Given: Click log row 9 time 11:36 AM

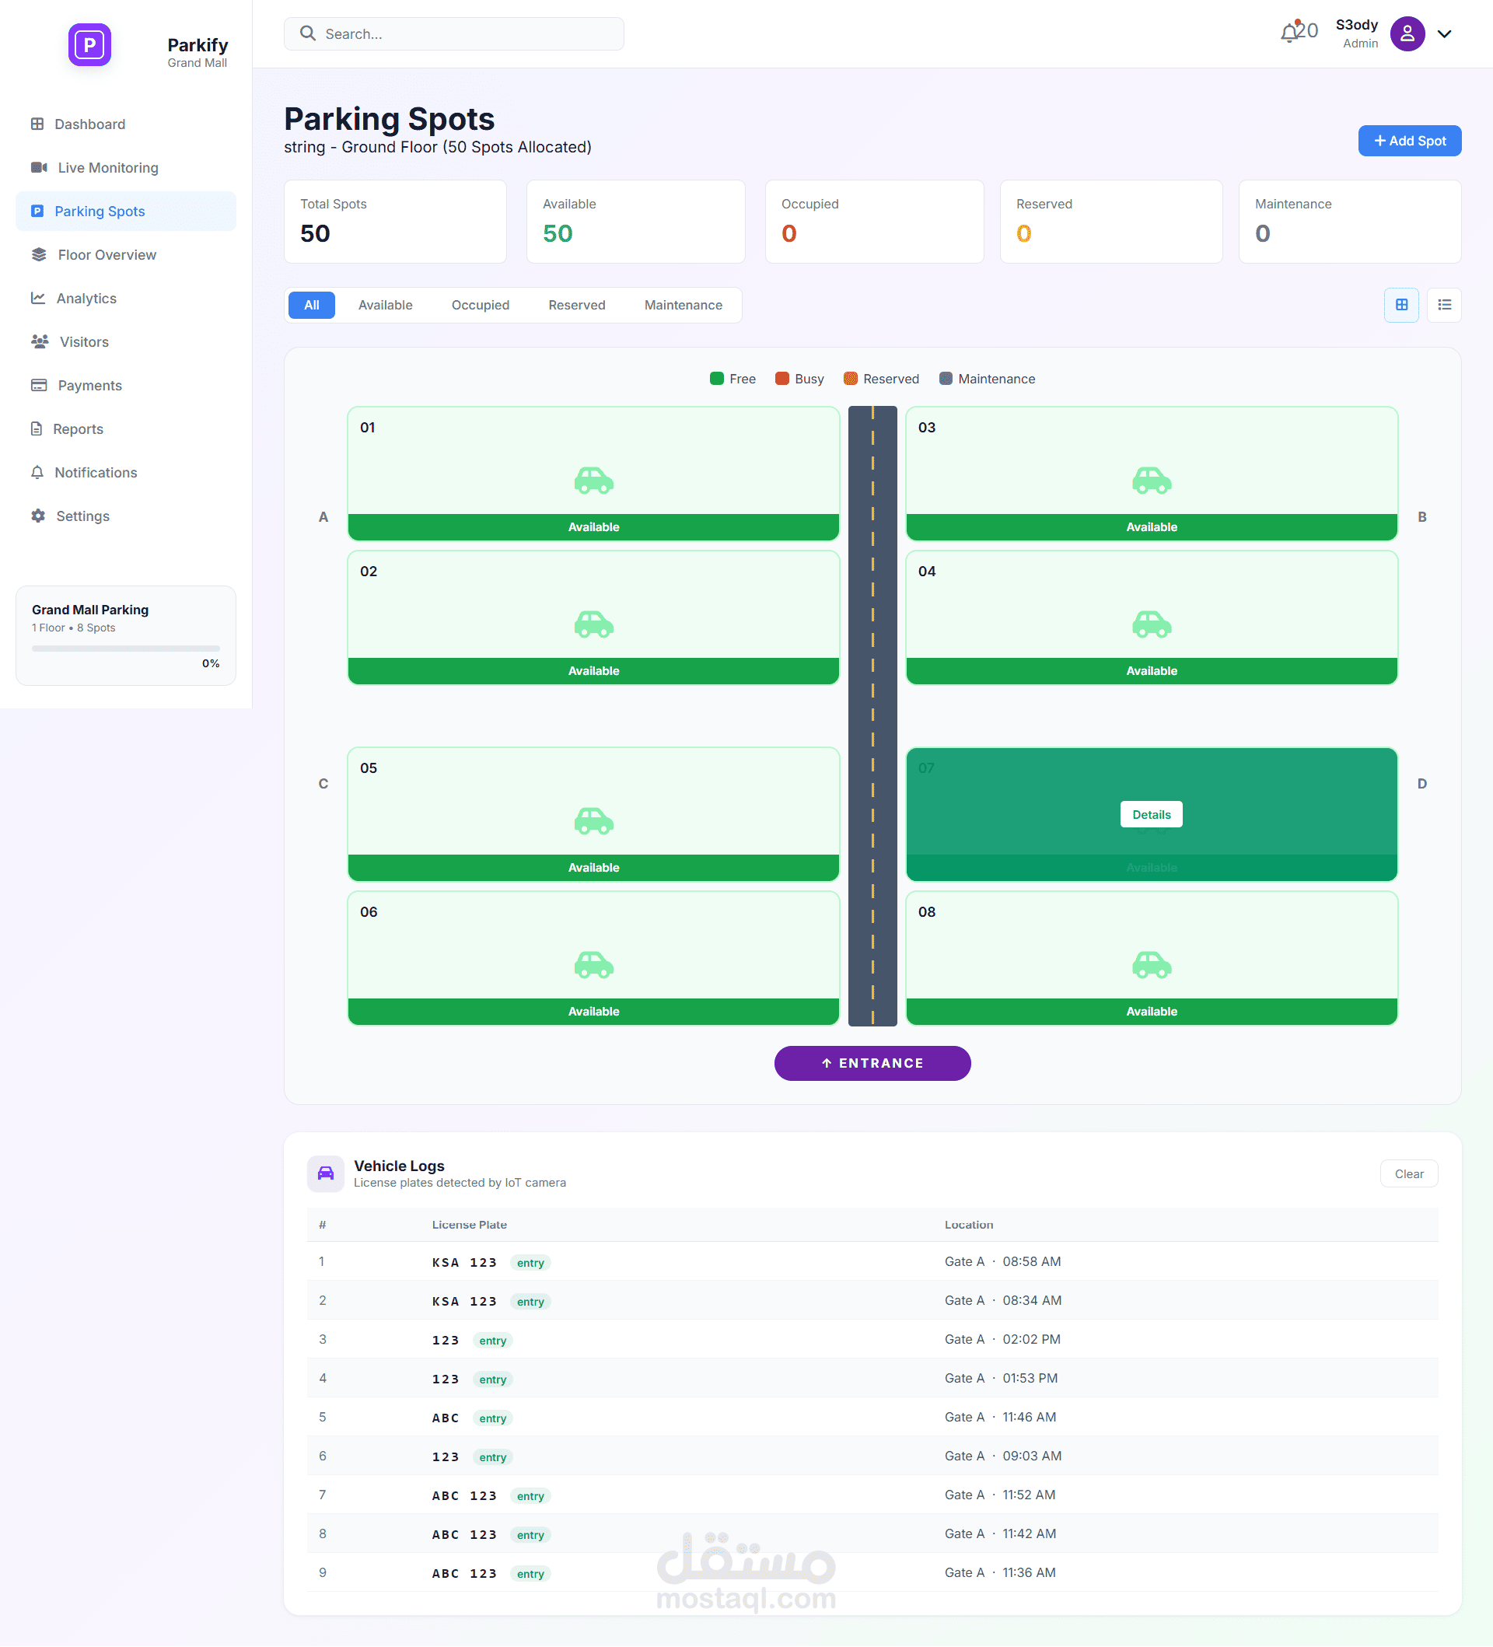Looking at the screenshot, I should click(x=1028, y=1572).
